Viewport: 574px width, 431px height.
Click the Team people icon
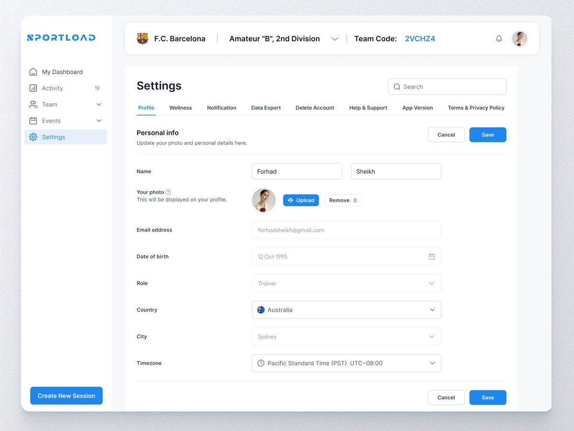point(33,104)
